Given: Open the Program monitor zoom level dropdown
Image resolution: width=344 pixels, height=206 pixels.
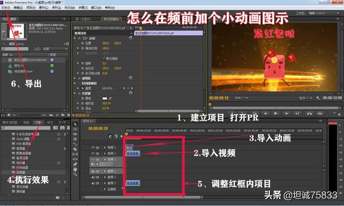Looking at the screenshot, I should pos(241,98).
